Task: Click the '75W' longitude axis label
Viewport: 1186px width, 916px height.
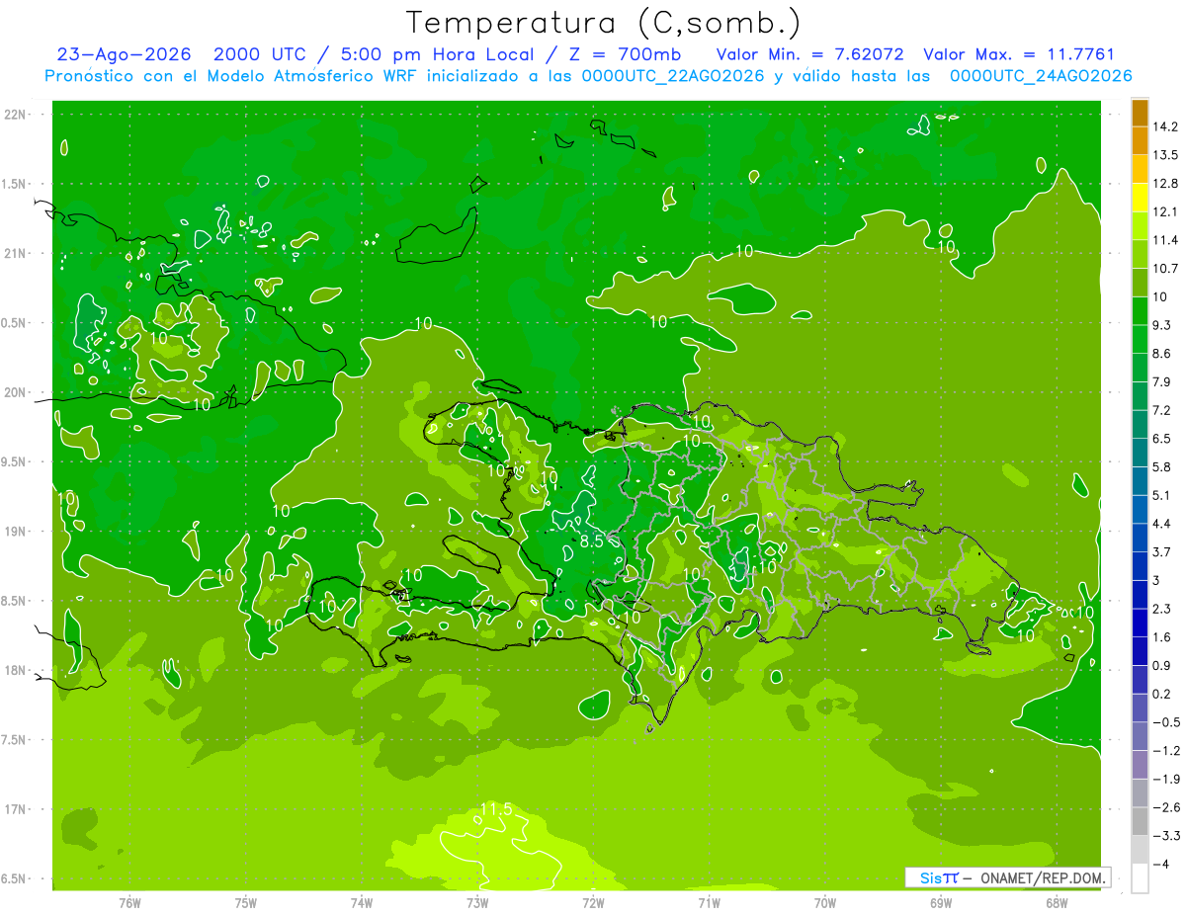Action: pos(246,902)
